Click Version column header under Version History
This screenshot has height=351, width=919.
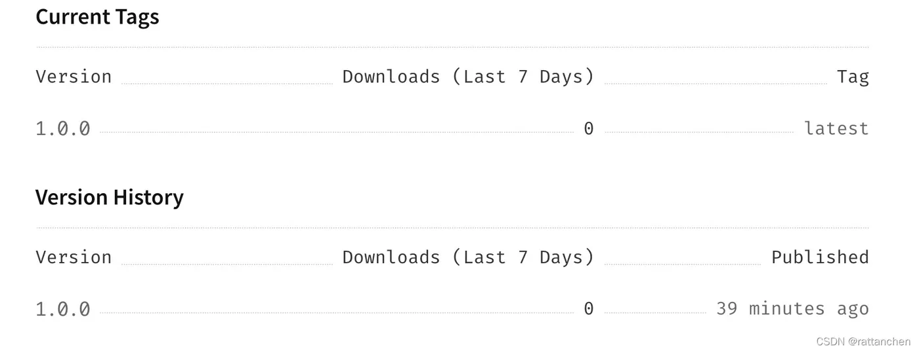click(x=74, y=257)
